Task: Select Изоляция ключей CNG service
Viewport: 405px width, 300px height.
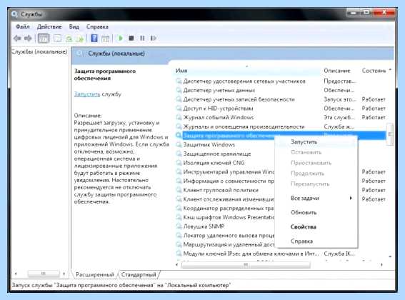Action: [x=214, y=163]
